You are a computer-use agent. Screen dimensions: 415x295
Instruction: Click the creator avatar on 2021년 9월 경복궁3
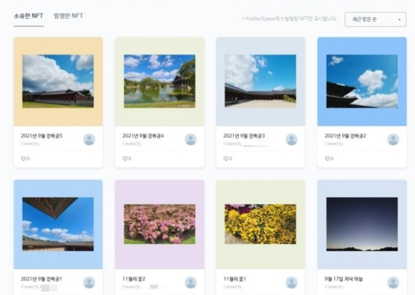click(292, 140)
